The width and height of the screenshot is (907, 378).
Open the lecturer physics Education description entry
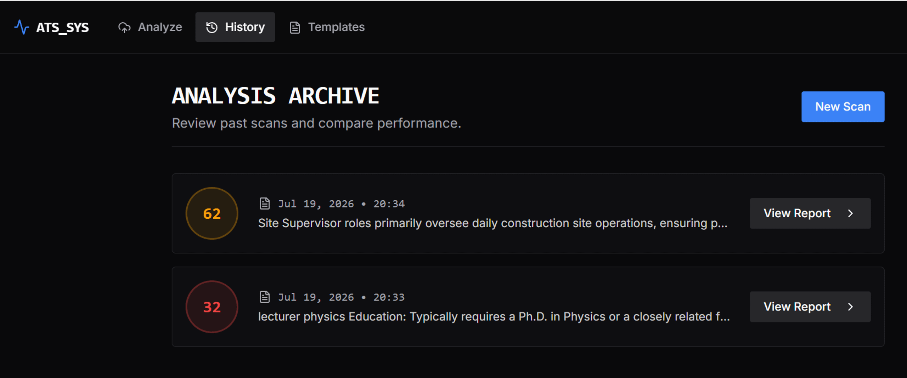(494, 317)
